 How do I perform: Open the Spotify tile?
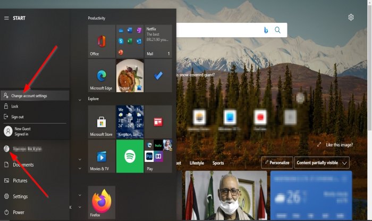click(x=130, y=156)
